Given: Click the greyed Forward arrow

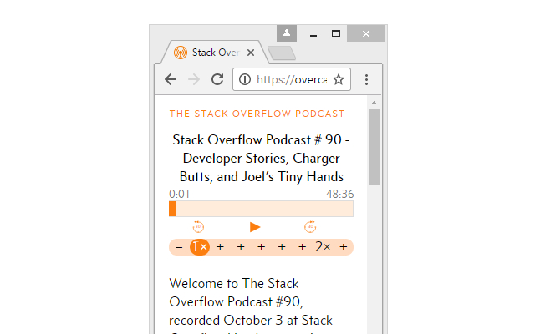Looking at the screenshot, I should click(194, 80).
